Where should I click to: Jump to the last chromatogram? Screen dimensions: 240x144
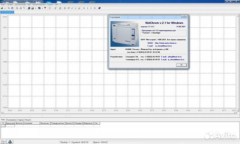point(95,8)
